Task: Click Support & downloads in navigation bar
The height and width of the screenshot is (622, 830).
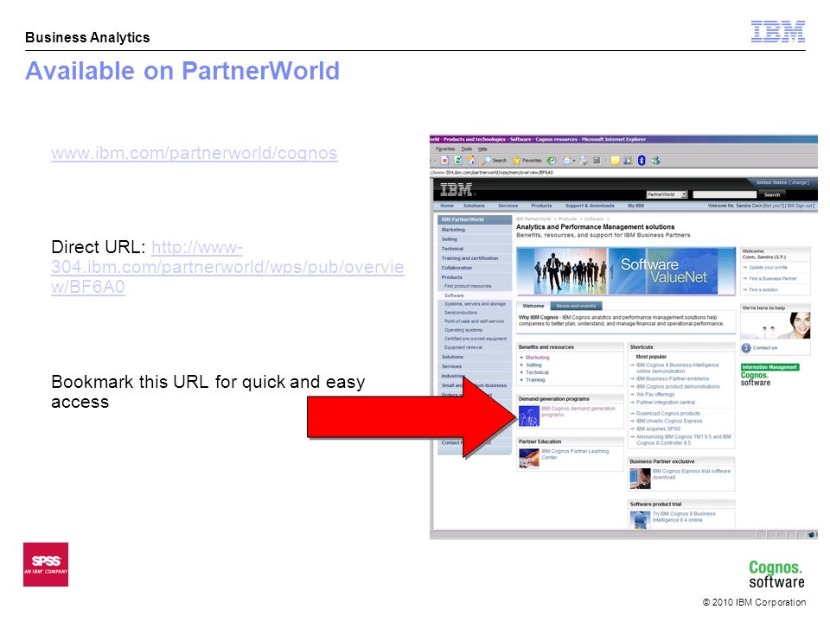Action: coord(590,206)
